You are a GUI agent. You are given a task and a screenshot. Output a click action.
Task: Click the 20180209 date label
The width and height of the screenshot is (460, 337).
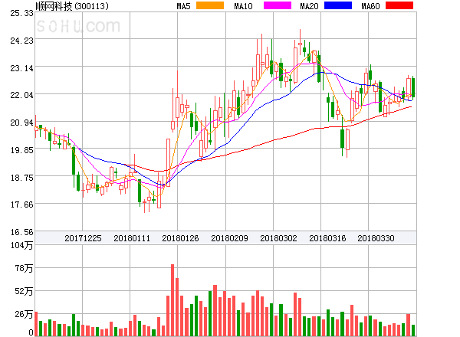click(x=229, y=238)
